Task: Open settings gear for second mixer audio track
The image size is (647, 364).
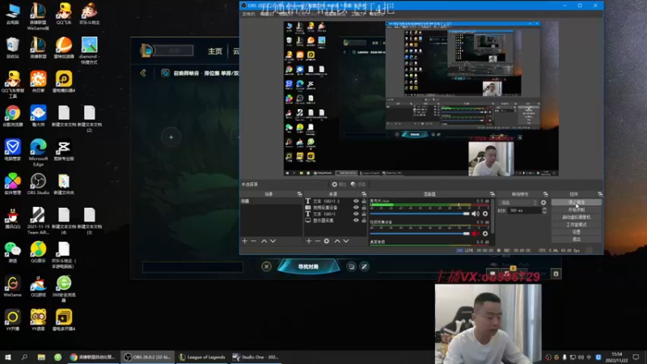Action: [485, 234]
